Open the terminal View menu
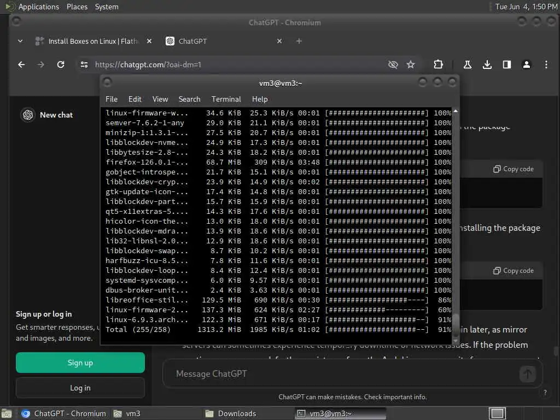 [160, 100]
